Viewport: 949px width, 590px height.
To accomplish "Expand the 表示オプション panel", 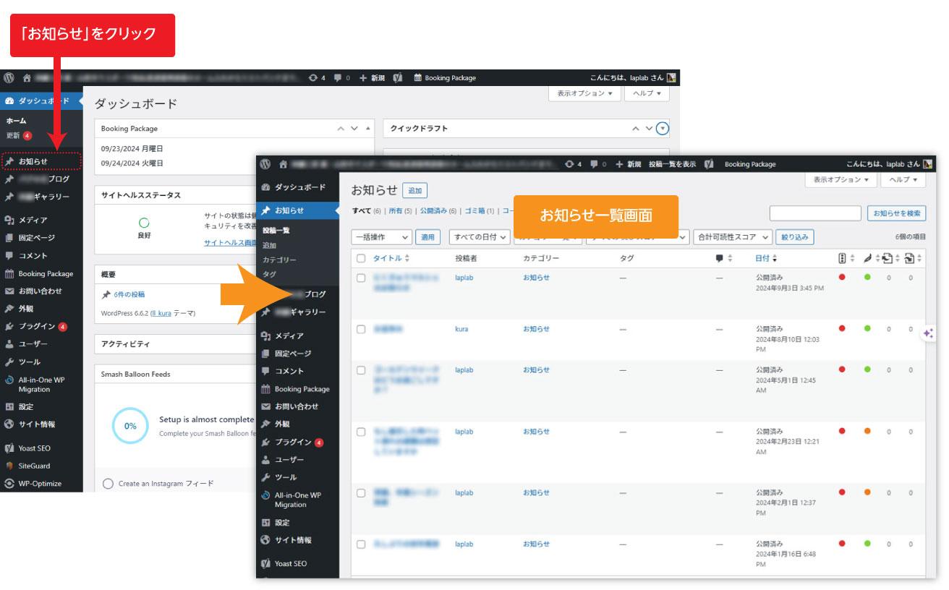I will click(x=841, y=180).
